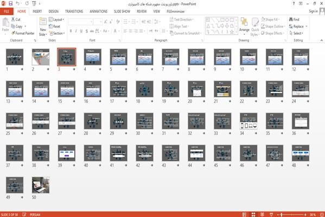Viewport: 325px width, 217px height.
Task: Open the Arrange tool
Action: (x=244, y=26)
